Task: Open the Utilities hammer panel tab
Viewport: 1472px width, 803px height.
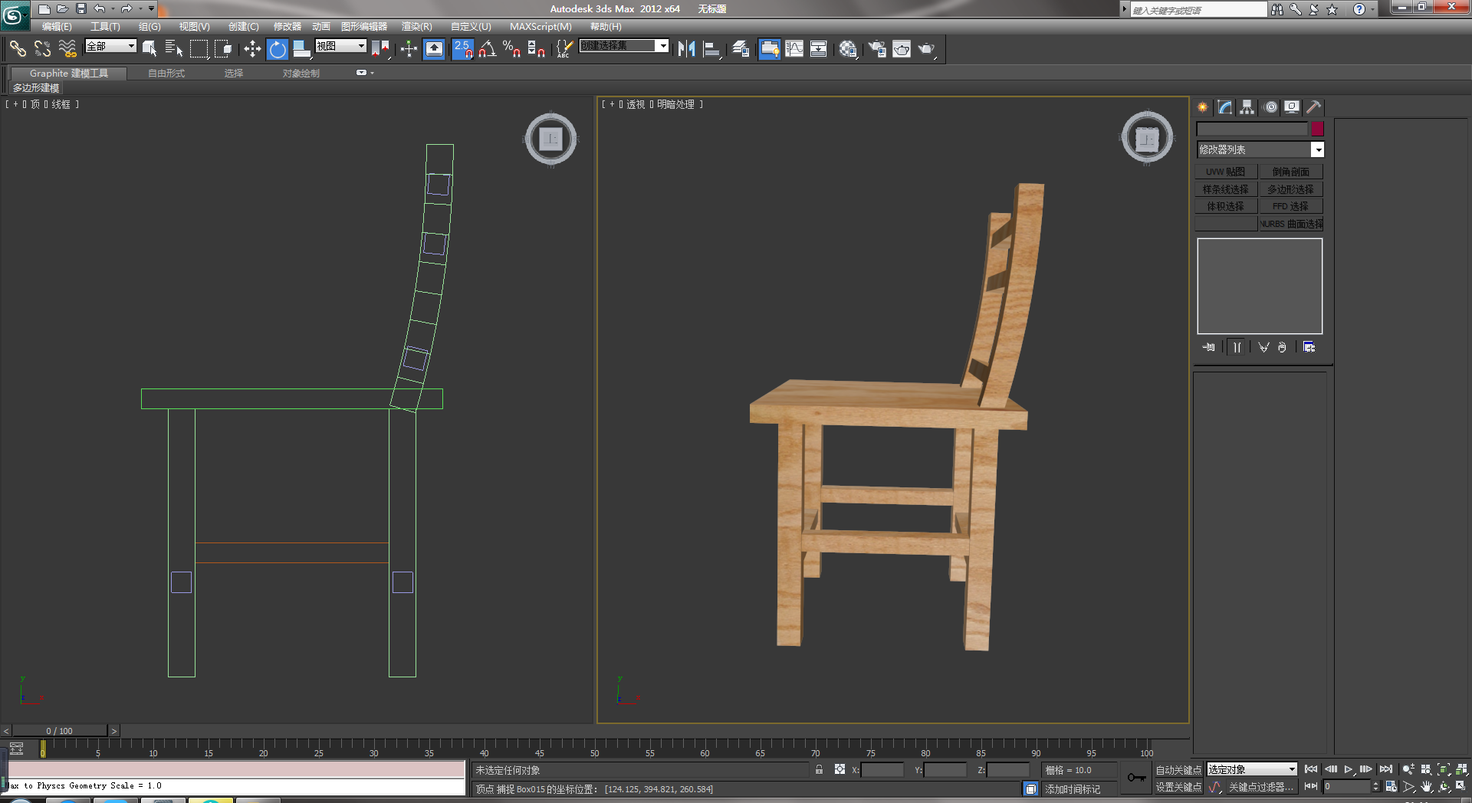Action: coord(1314,107)
